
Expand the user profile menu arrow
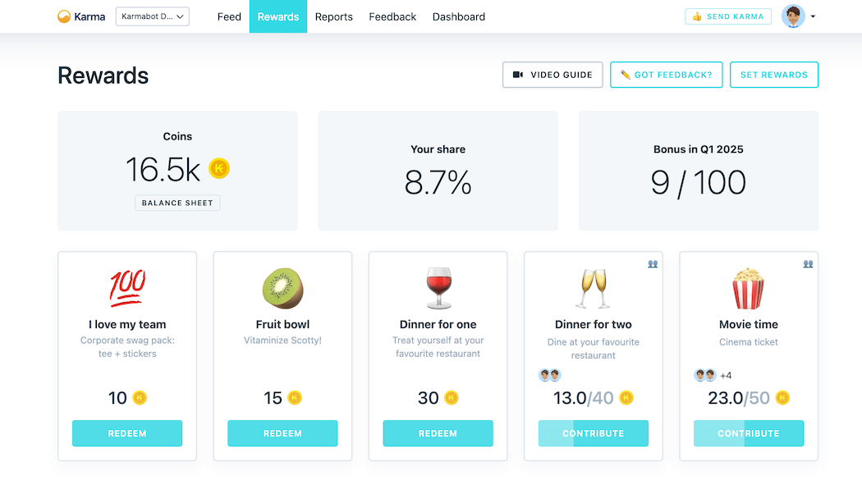click(813, 16)
